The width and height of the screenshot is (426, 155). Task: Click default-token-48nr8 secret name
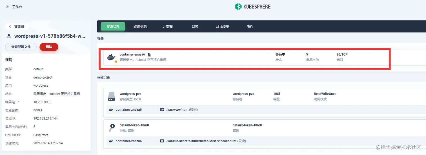pyautogui.click(x=134, y=125)
